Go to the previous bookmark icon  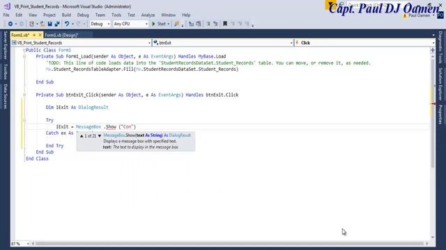(233, 24)
